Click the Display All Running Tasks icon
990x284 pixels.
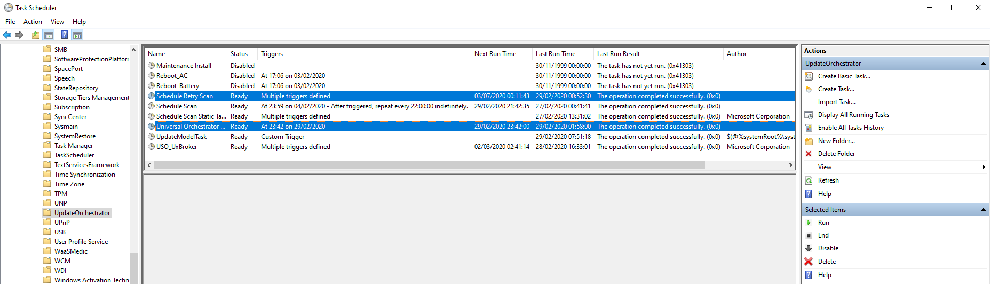(x=809, y=115)
